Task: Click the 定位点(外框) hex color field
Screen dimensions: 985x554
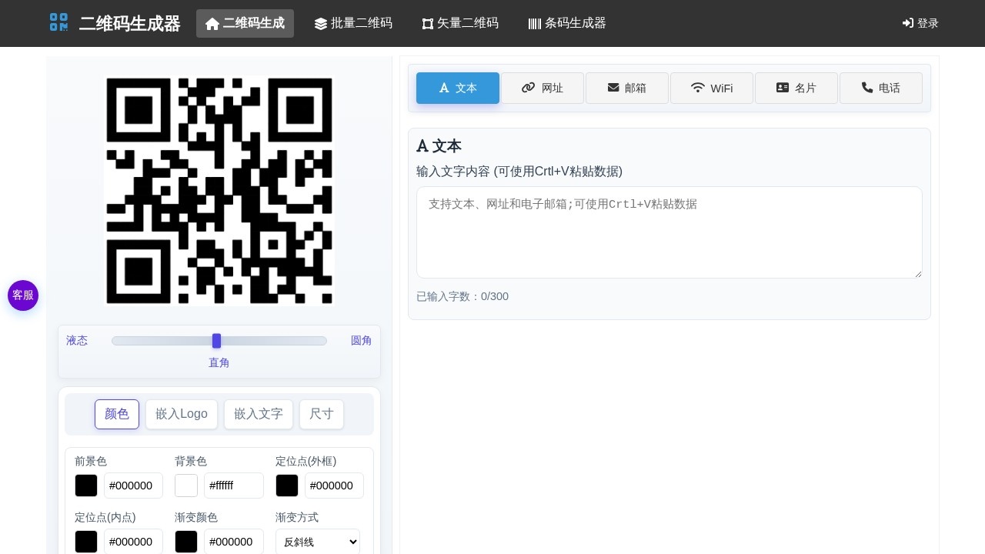Action: [x=334, y=486]
